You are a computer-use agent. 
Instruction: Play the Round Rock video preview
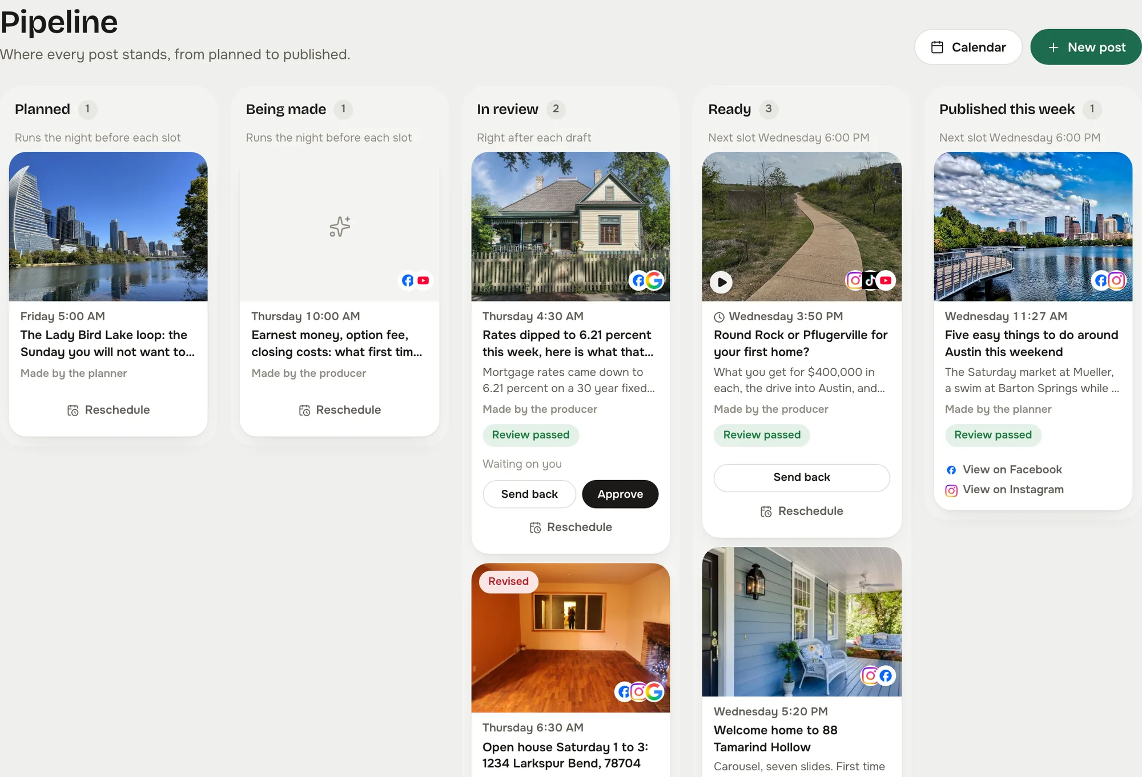click(721, 282)
